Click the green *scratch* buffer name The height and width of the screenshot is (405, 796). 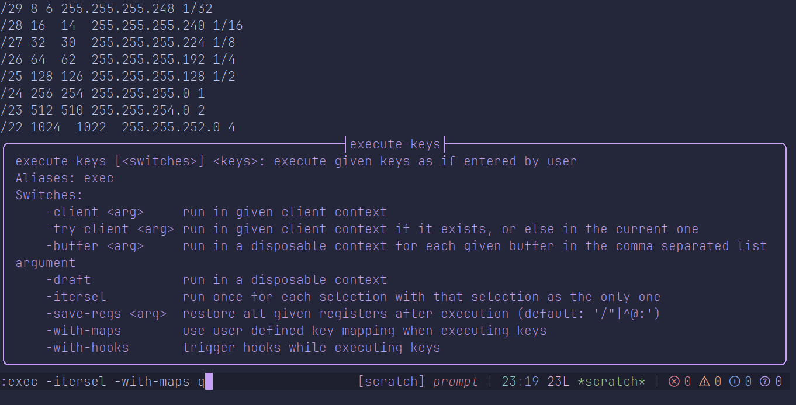coord(611,382)
